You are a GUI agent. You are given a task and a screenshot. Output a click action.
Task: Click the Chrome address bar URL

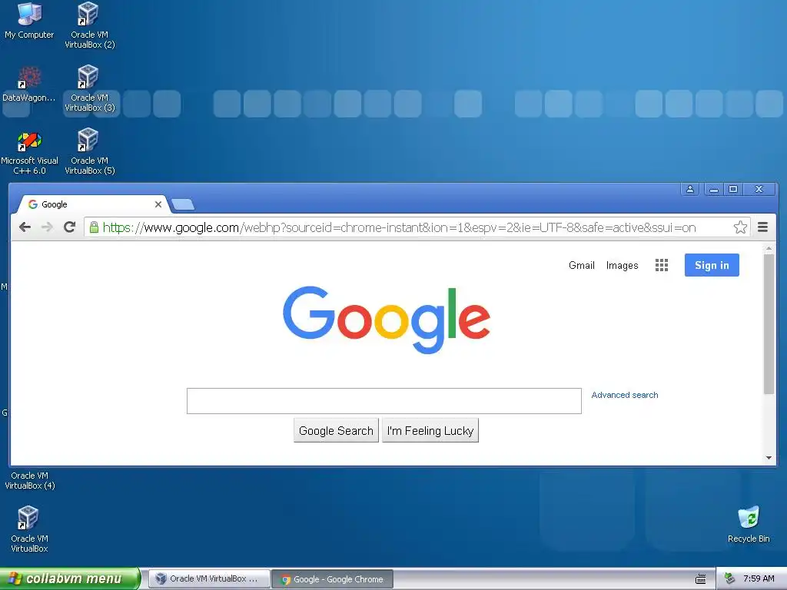(x=399, y=227)
